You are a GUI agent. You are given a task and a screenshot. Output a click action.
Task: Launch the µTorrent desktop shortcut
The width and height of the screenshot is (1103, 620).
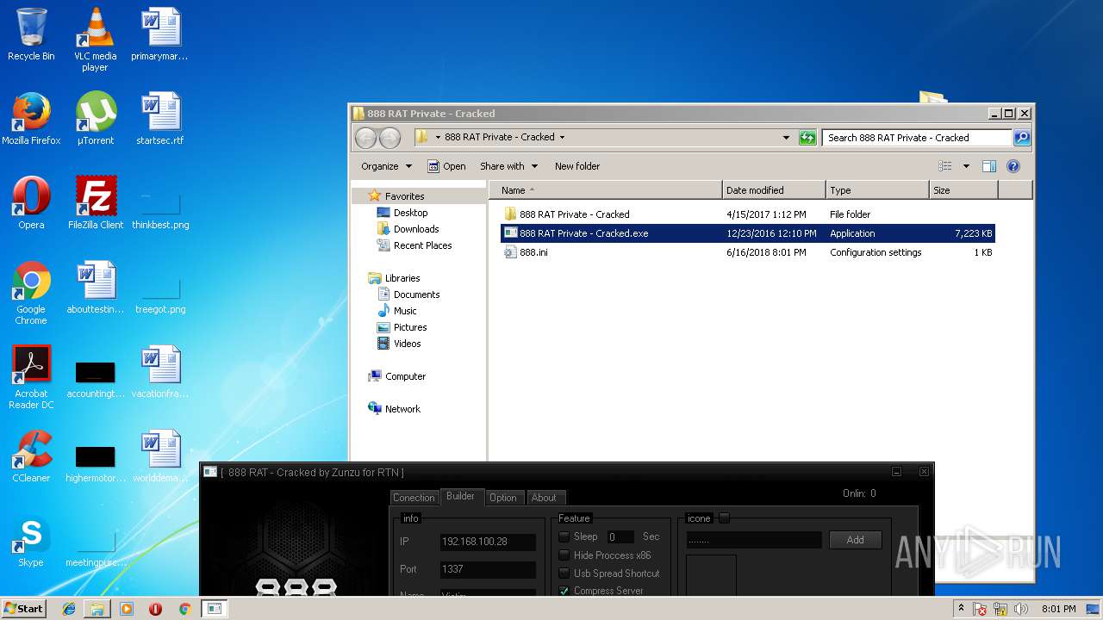coord(95,119)
